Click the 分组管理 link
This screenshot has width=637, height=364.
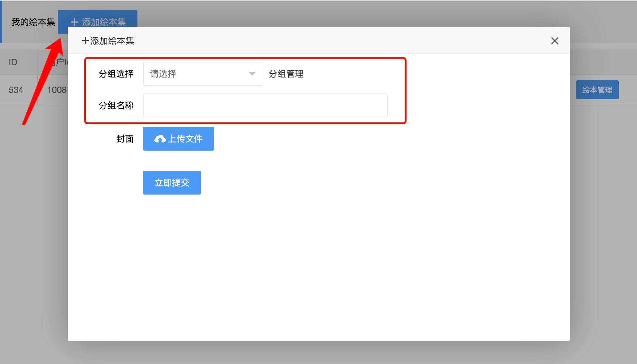click(x=286, y=74)
